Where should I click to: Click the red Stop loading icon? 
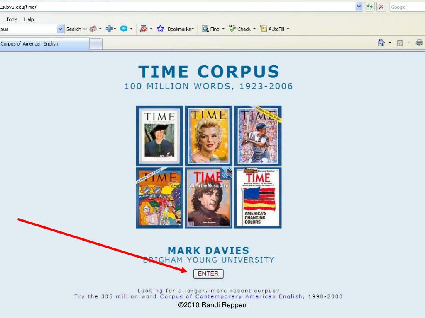click(381, 7)
